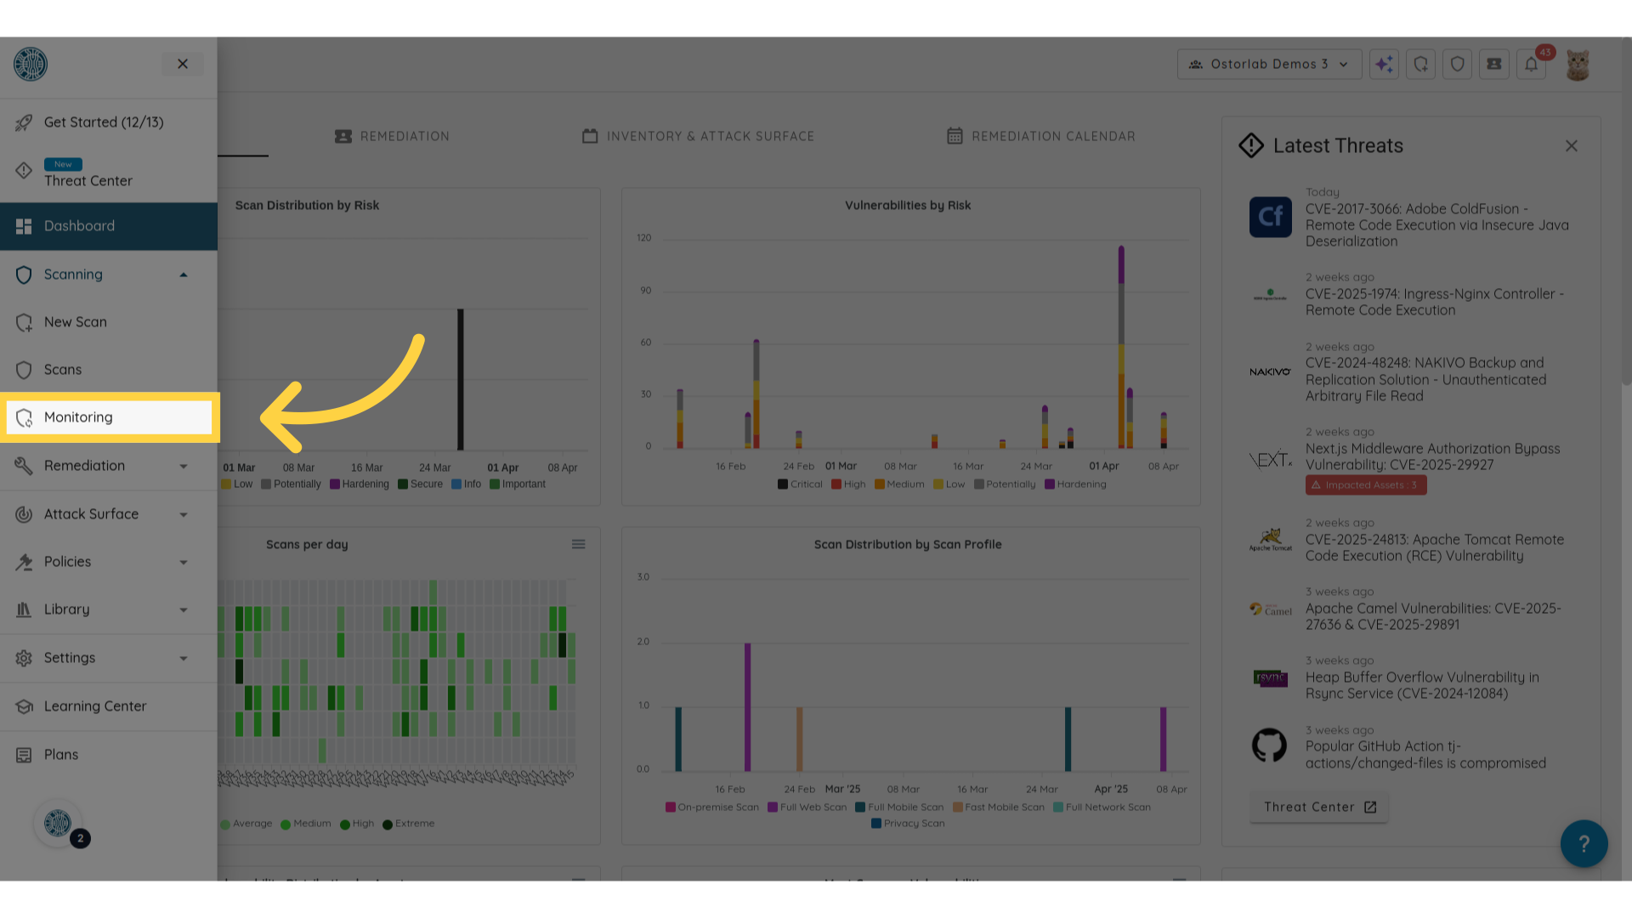Click the purple Full Web Scan bar near 16 Feb

(x=747, y=705)
